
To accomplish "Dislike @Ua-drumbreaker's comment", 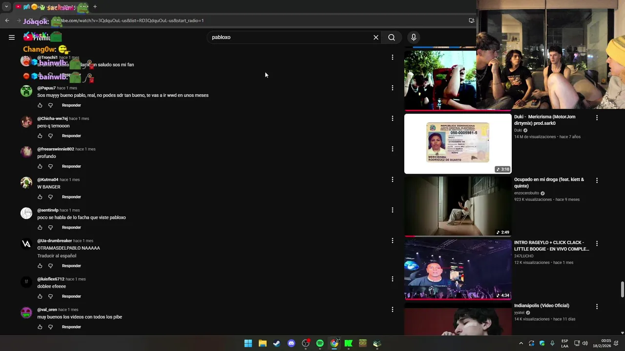I will (x=50, y=266).
